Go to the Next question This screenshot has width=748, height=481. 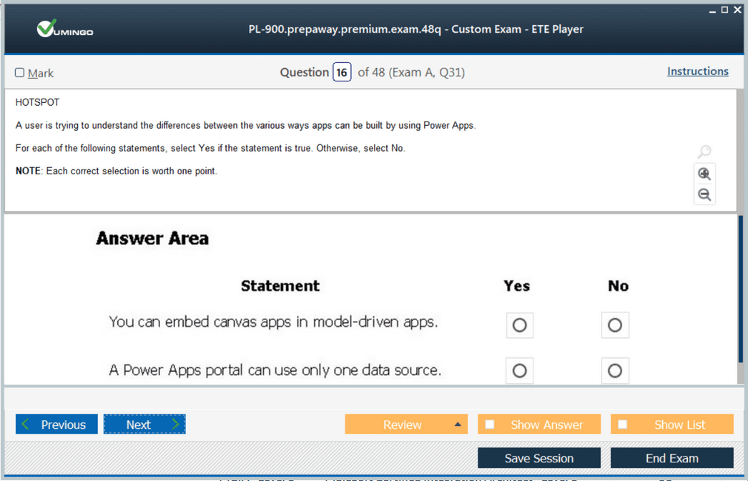pyautogui.click(x=144, y=425)
